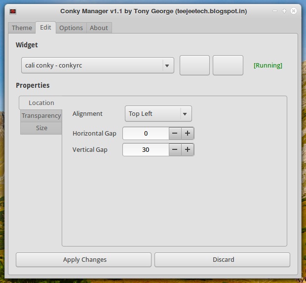Click the Apply Changes button
Viewport: 306px width, 283px height.
point(83,260)
